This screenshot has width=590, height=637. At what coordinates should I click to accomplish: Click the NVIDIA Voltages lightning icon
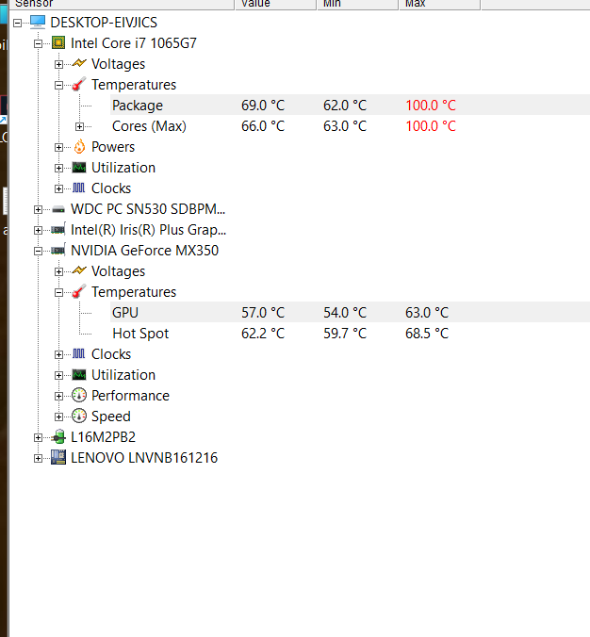[79, 270]
